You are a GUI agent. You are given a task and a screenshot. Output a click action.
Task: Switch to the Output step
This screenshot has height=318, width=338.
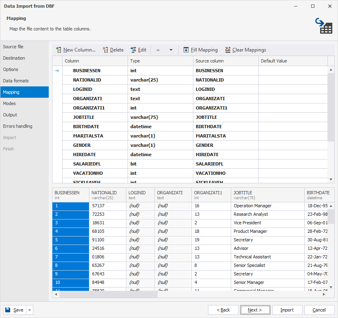click(x=24, y=115)
